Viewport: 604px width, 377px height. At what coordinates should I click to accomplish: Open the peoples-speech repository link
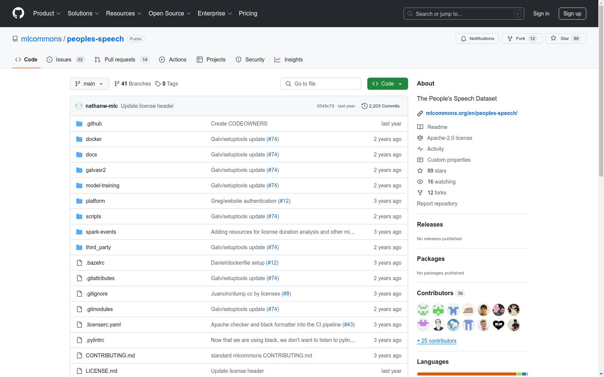pos(96,39)
